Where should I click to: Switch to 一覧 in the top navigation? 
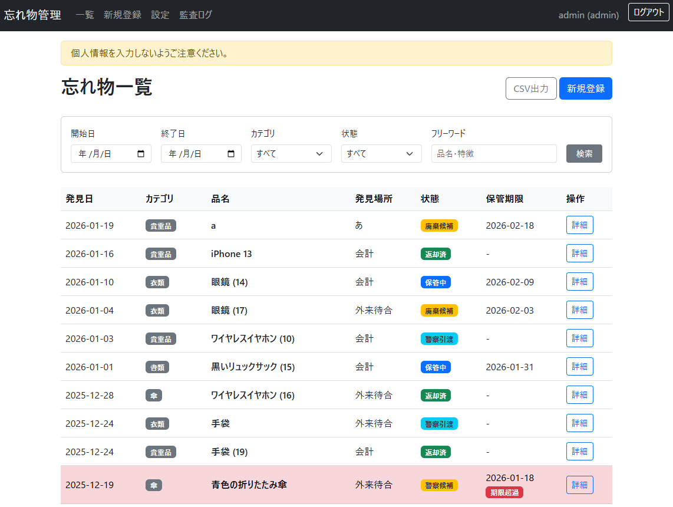[85, 15]
